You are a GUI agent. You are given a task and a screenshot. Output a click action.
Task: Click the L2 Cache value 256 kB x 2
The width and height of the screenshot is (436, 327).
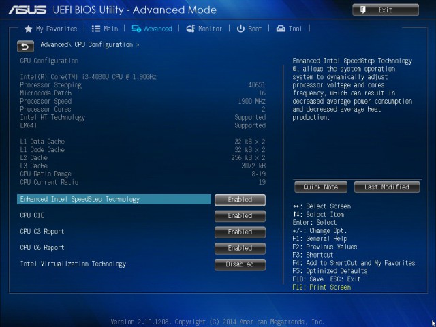(248, 158)
